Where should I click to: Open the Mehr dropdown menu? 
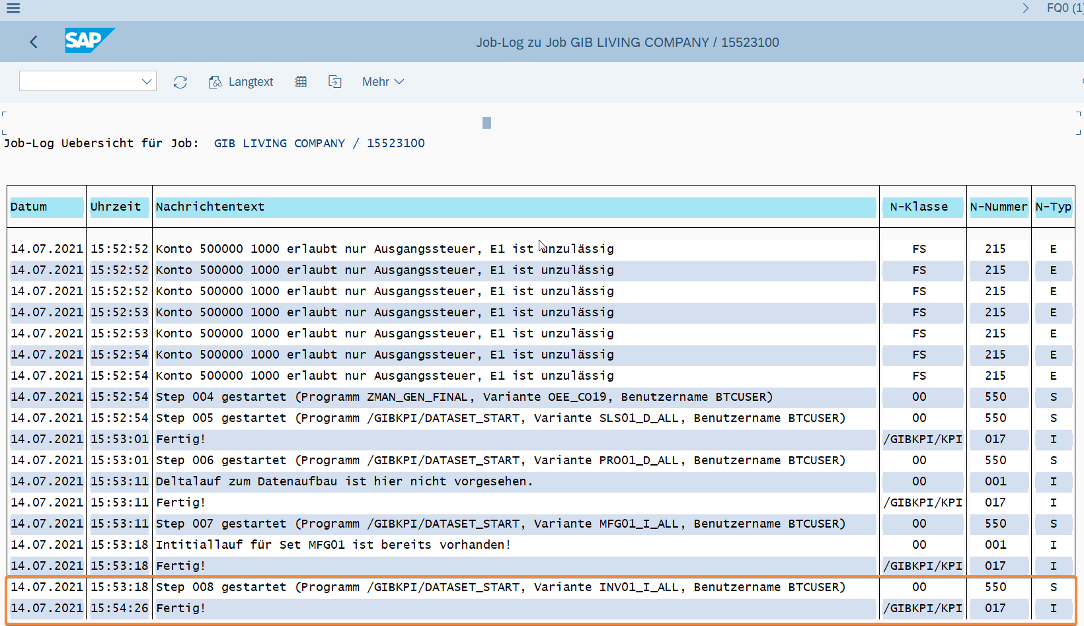(x=383, y=82)
